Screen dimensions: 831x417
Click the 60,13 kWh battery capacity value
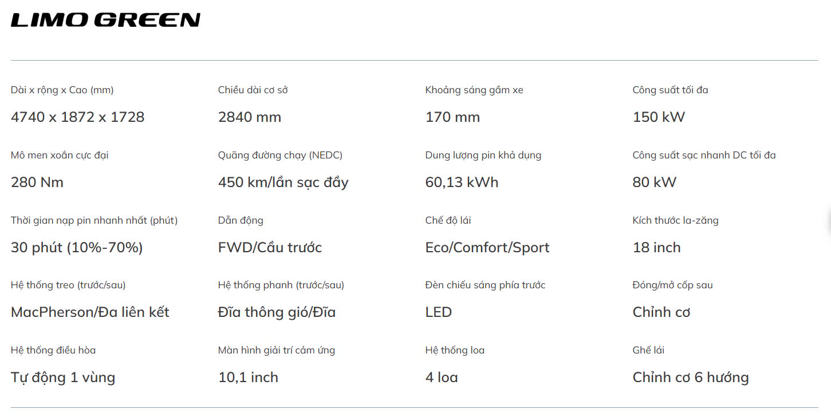(462, 182)
